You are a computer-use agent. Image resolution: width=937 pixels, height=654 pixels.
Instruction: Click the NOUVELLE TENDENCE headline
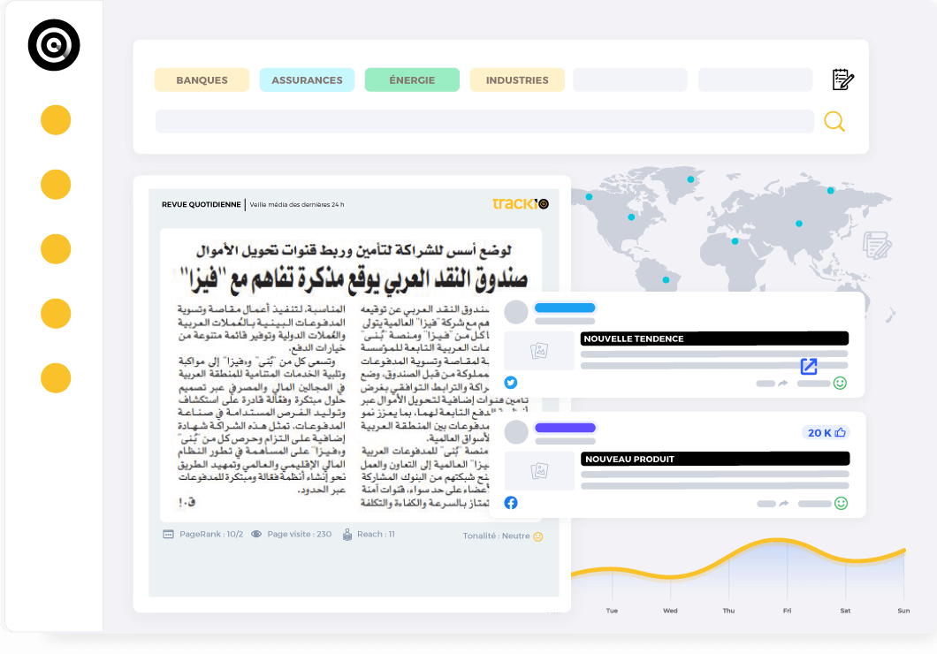713,338
